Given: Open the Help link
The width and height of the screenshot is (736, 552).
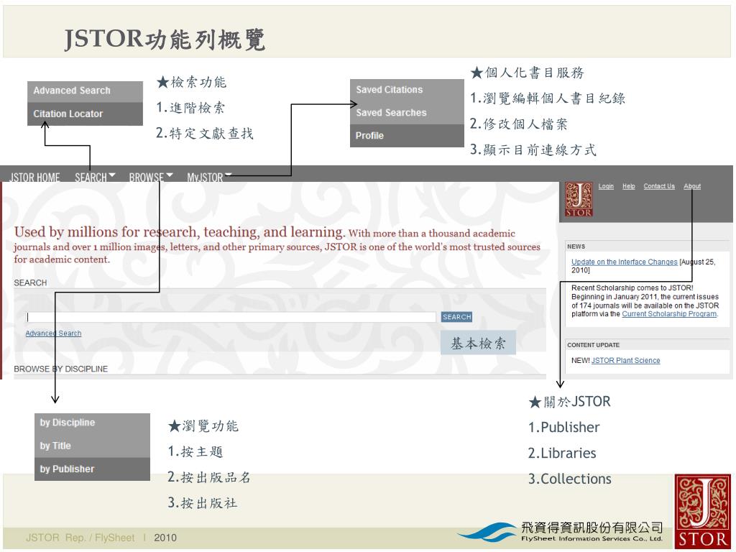Looking at the screenshot, I should click(628, 186).
